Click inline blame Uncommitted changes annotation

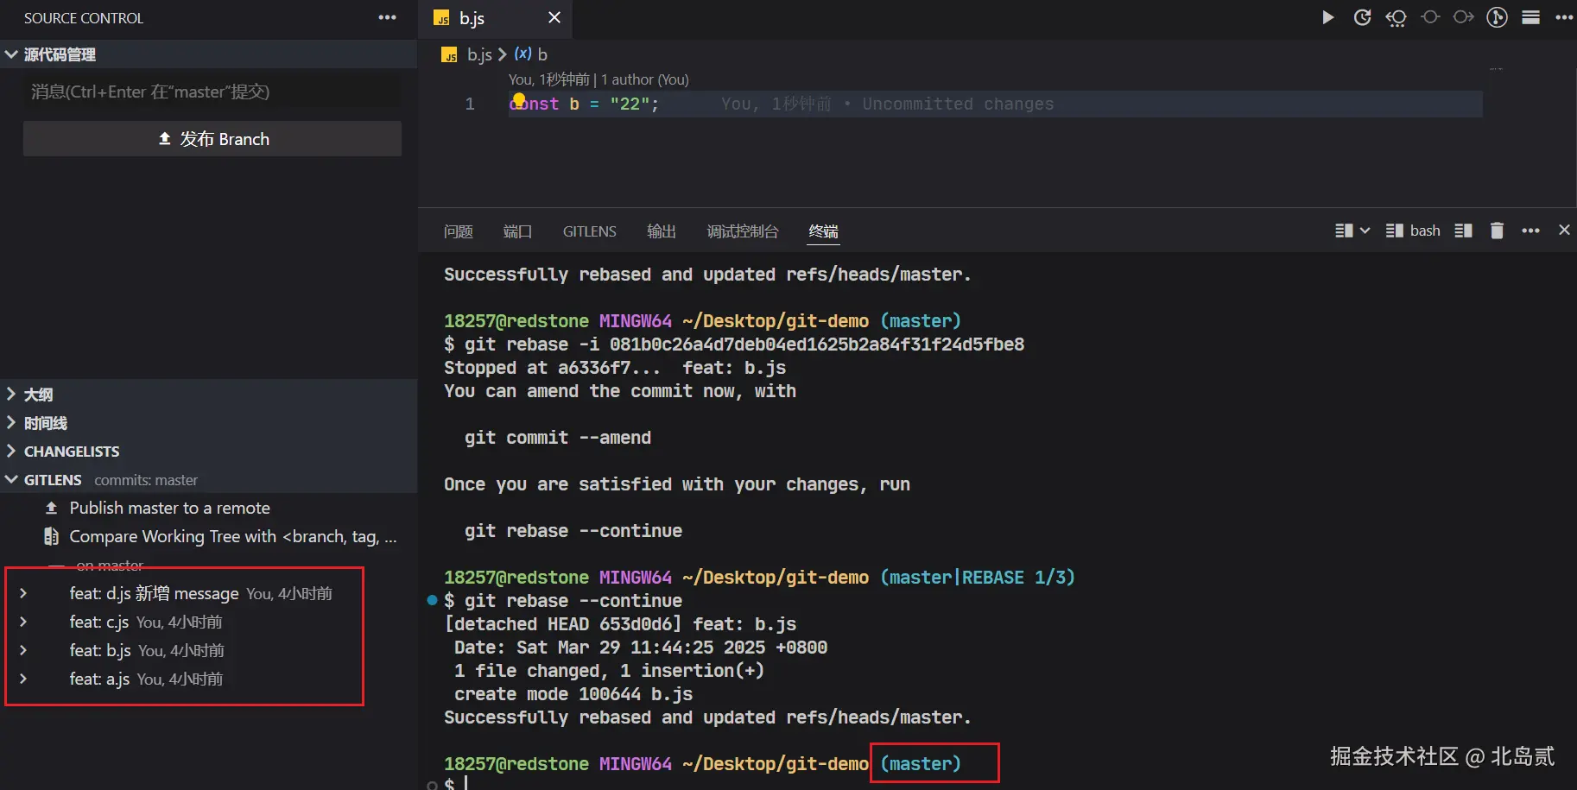pos(888,104)
